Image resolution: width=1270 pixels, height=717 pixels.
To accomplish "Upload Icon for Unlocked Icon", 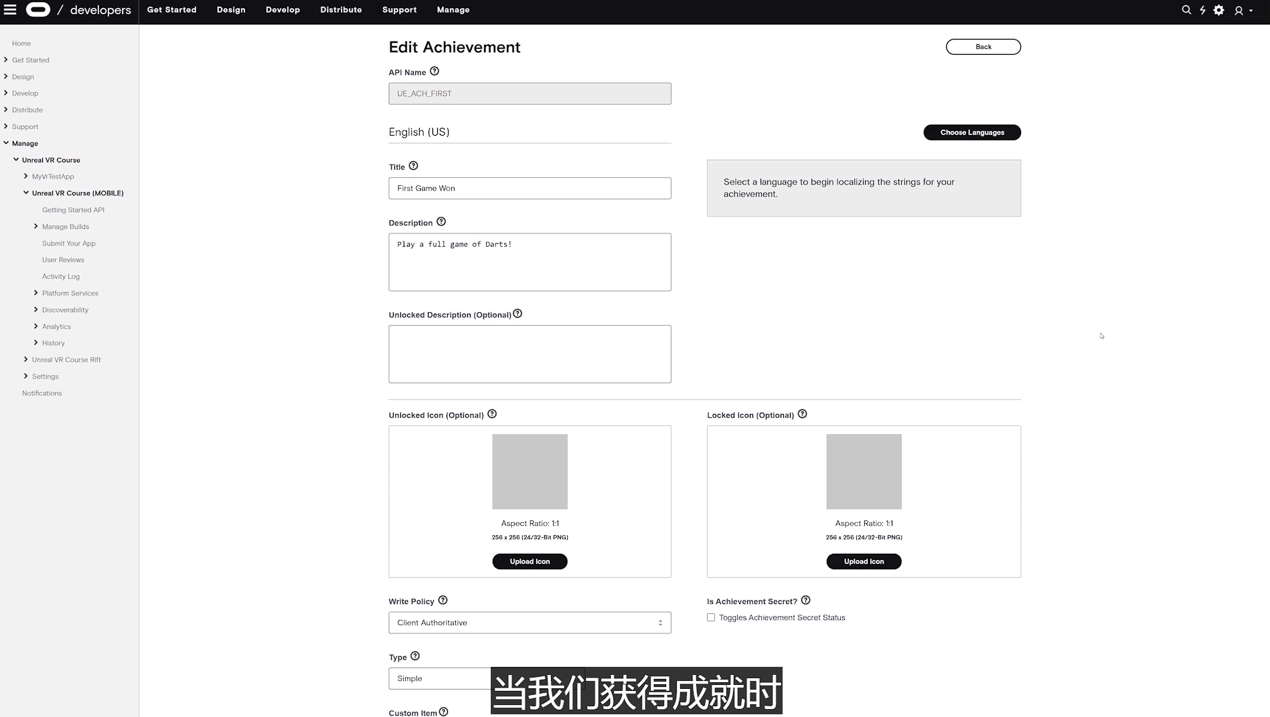I will (x=530, y=562).
